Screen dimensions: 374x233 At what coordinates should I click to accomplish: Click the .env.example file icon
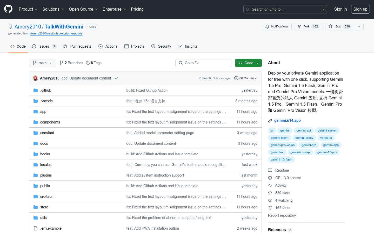(x=36, y=228)
